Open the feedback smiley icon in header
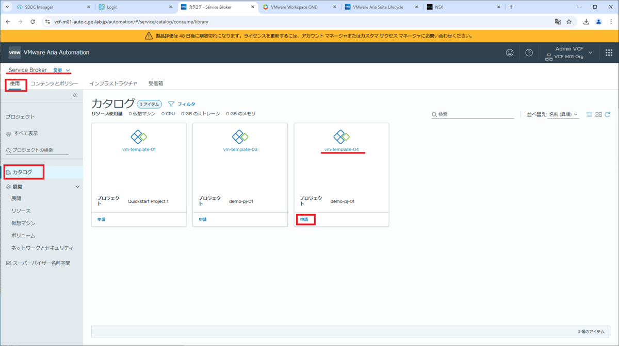The width and height of the screenshot is (619, 346). [510, 53]
